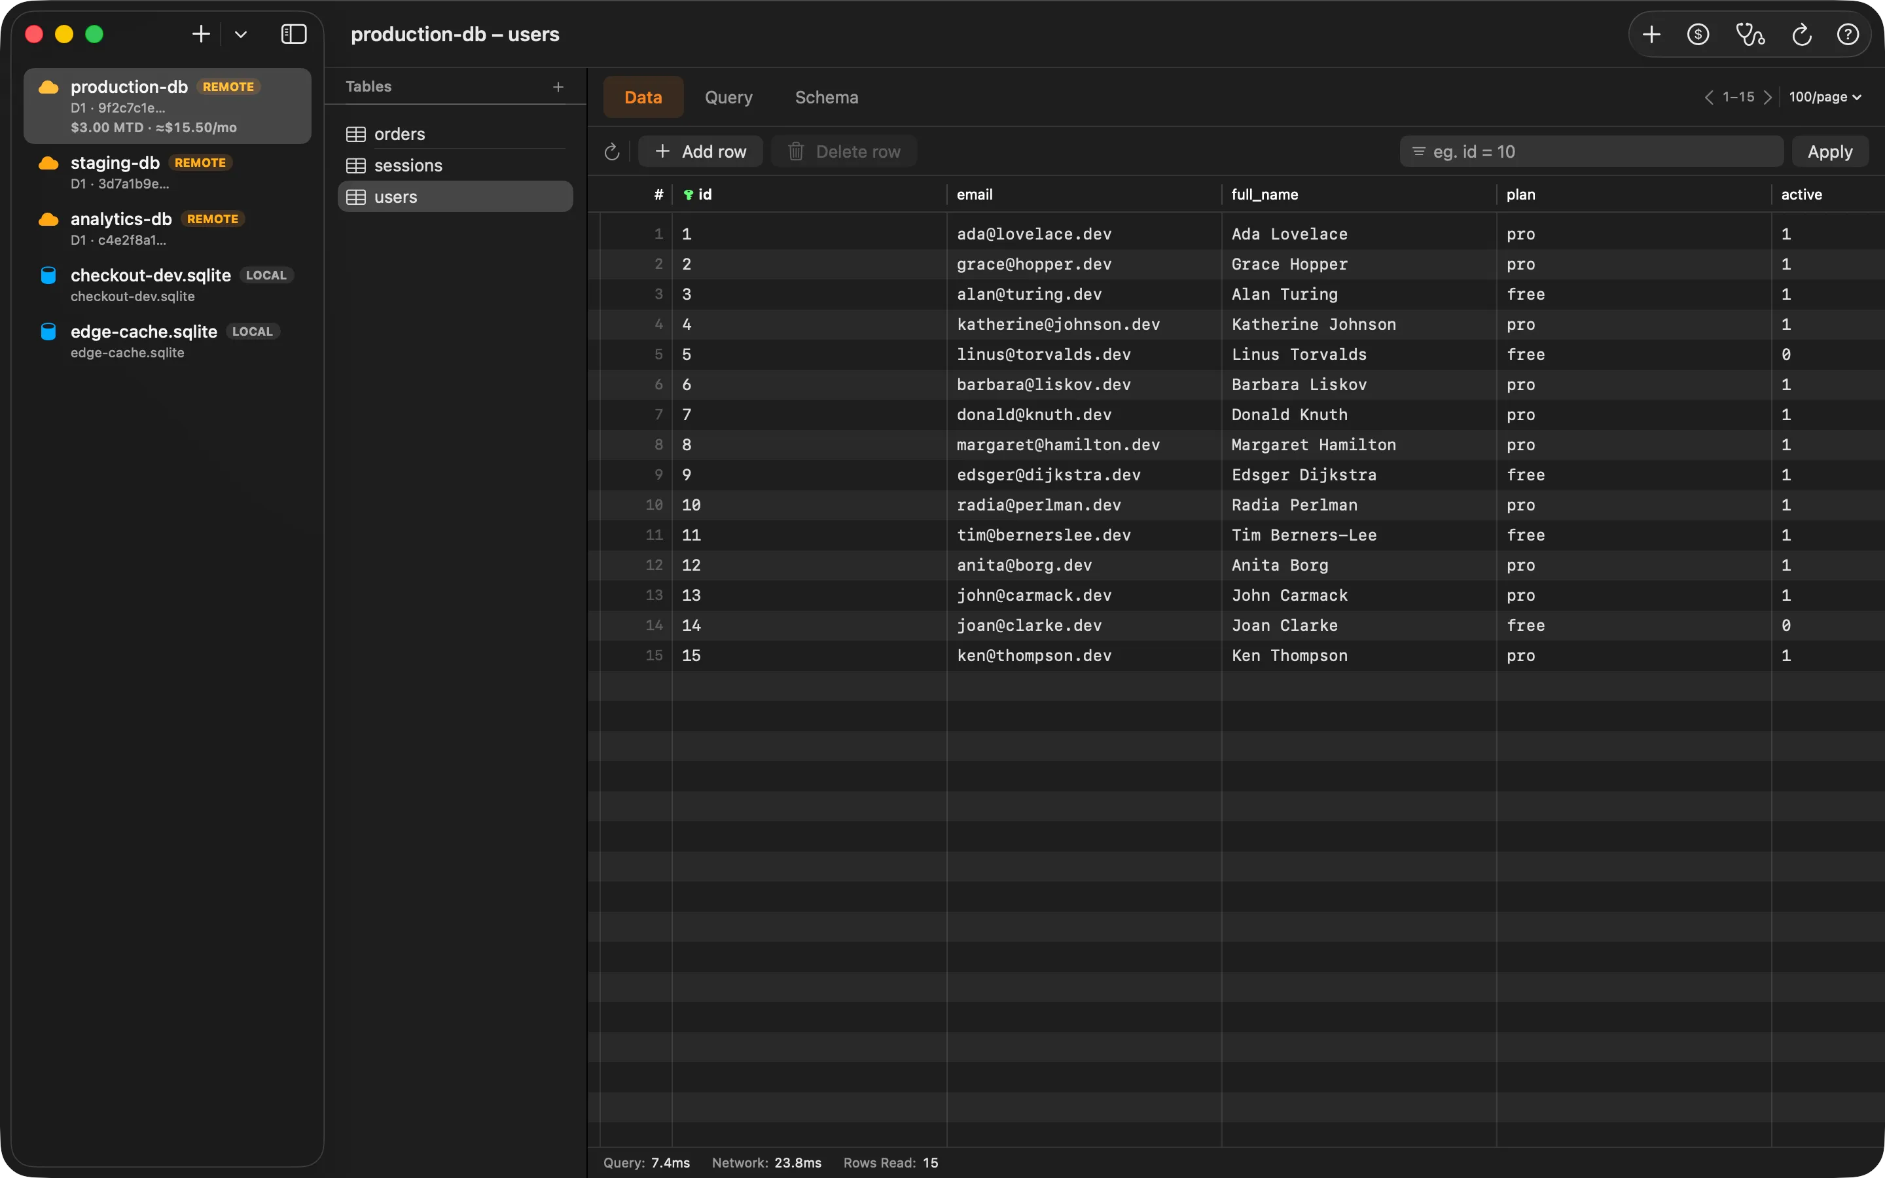Click the LOCAL badge on checkout-dev.sqlite
The image size is (1885, 1178).
pyautogui.click(x=266, y=275)
